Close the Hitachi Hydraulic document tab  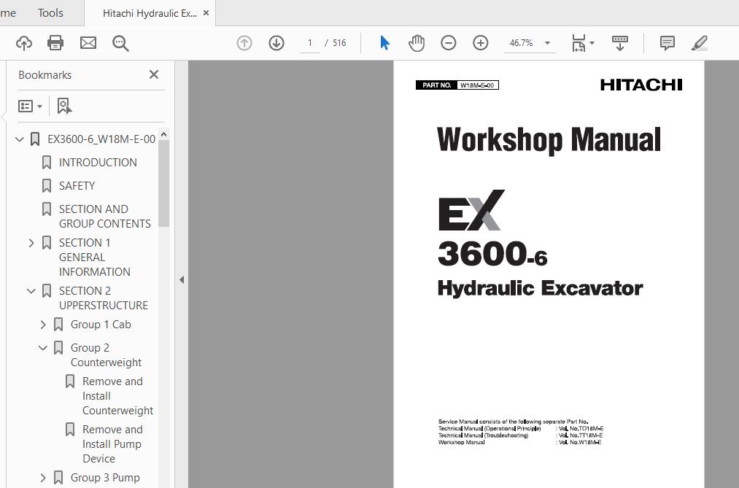tap(206, 13)
